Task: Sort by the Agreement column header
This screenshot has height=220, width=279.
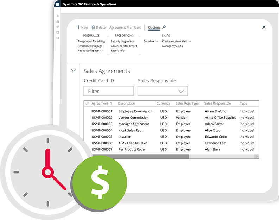Action: coord(102,103)
